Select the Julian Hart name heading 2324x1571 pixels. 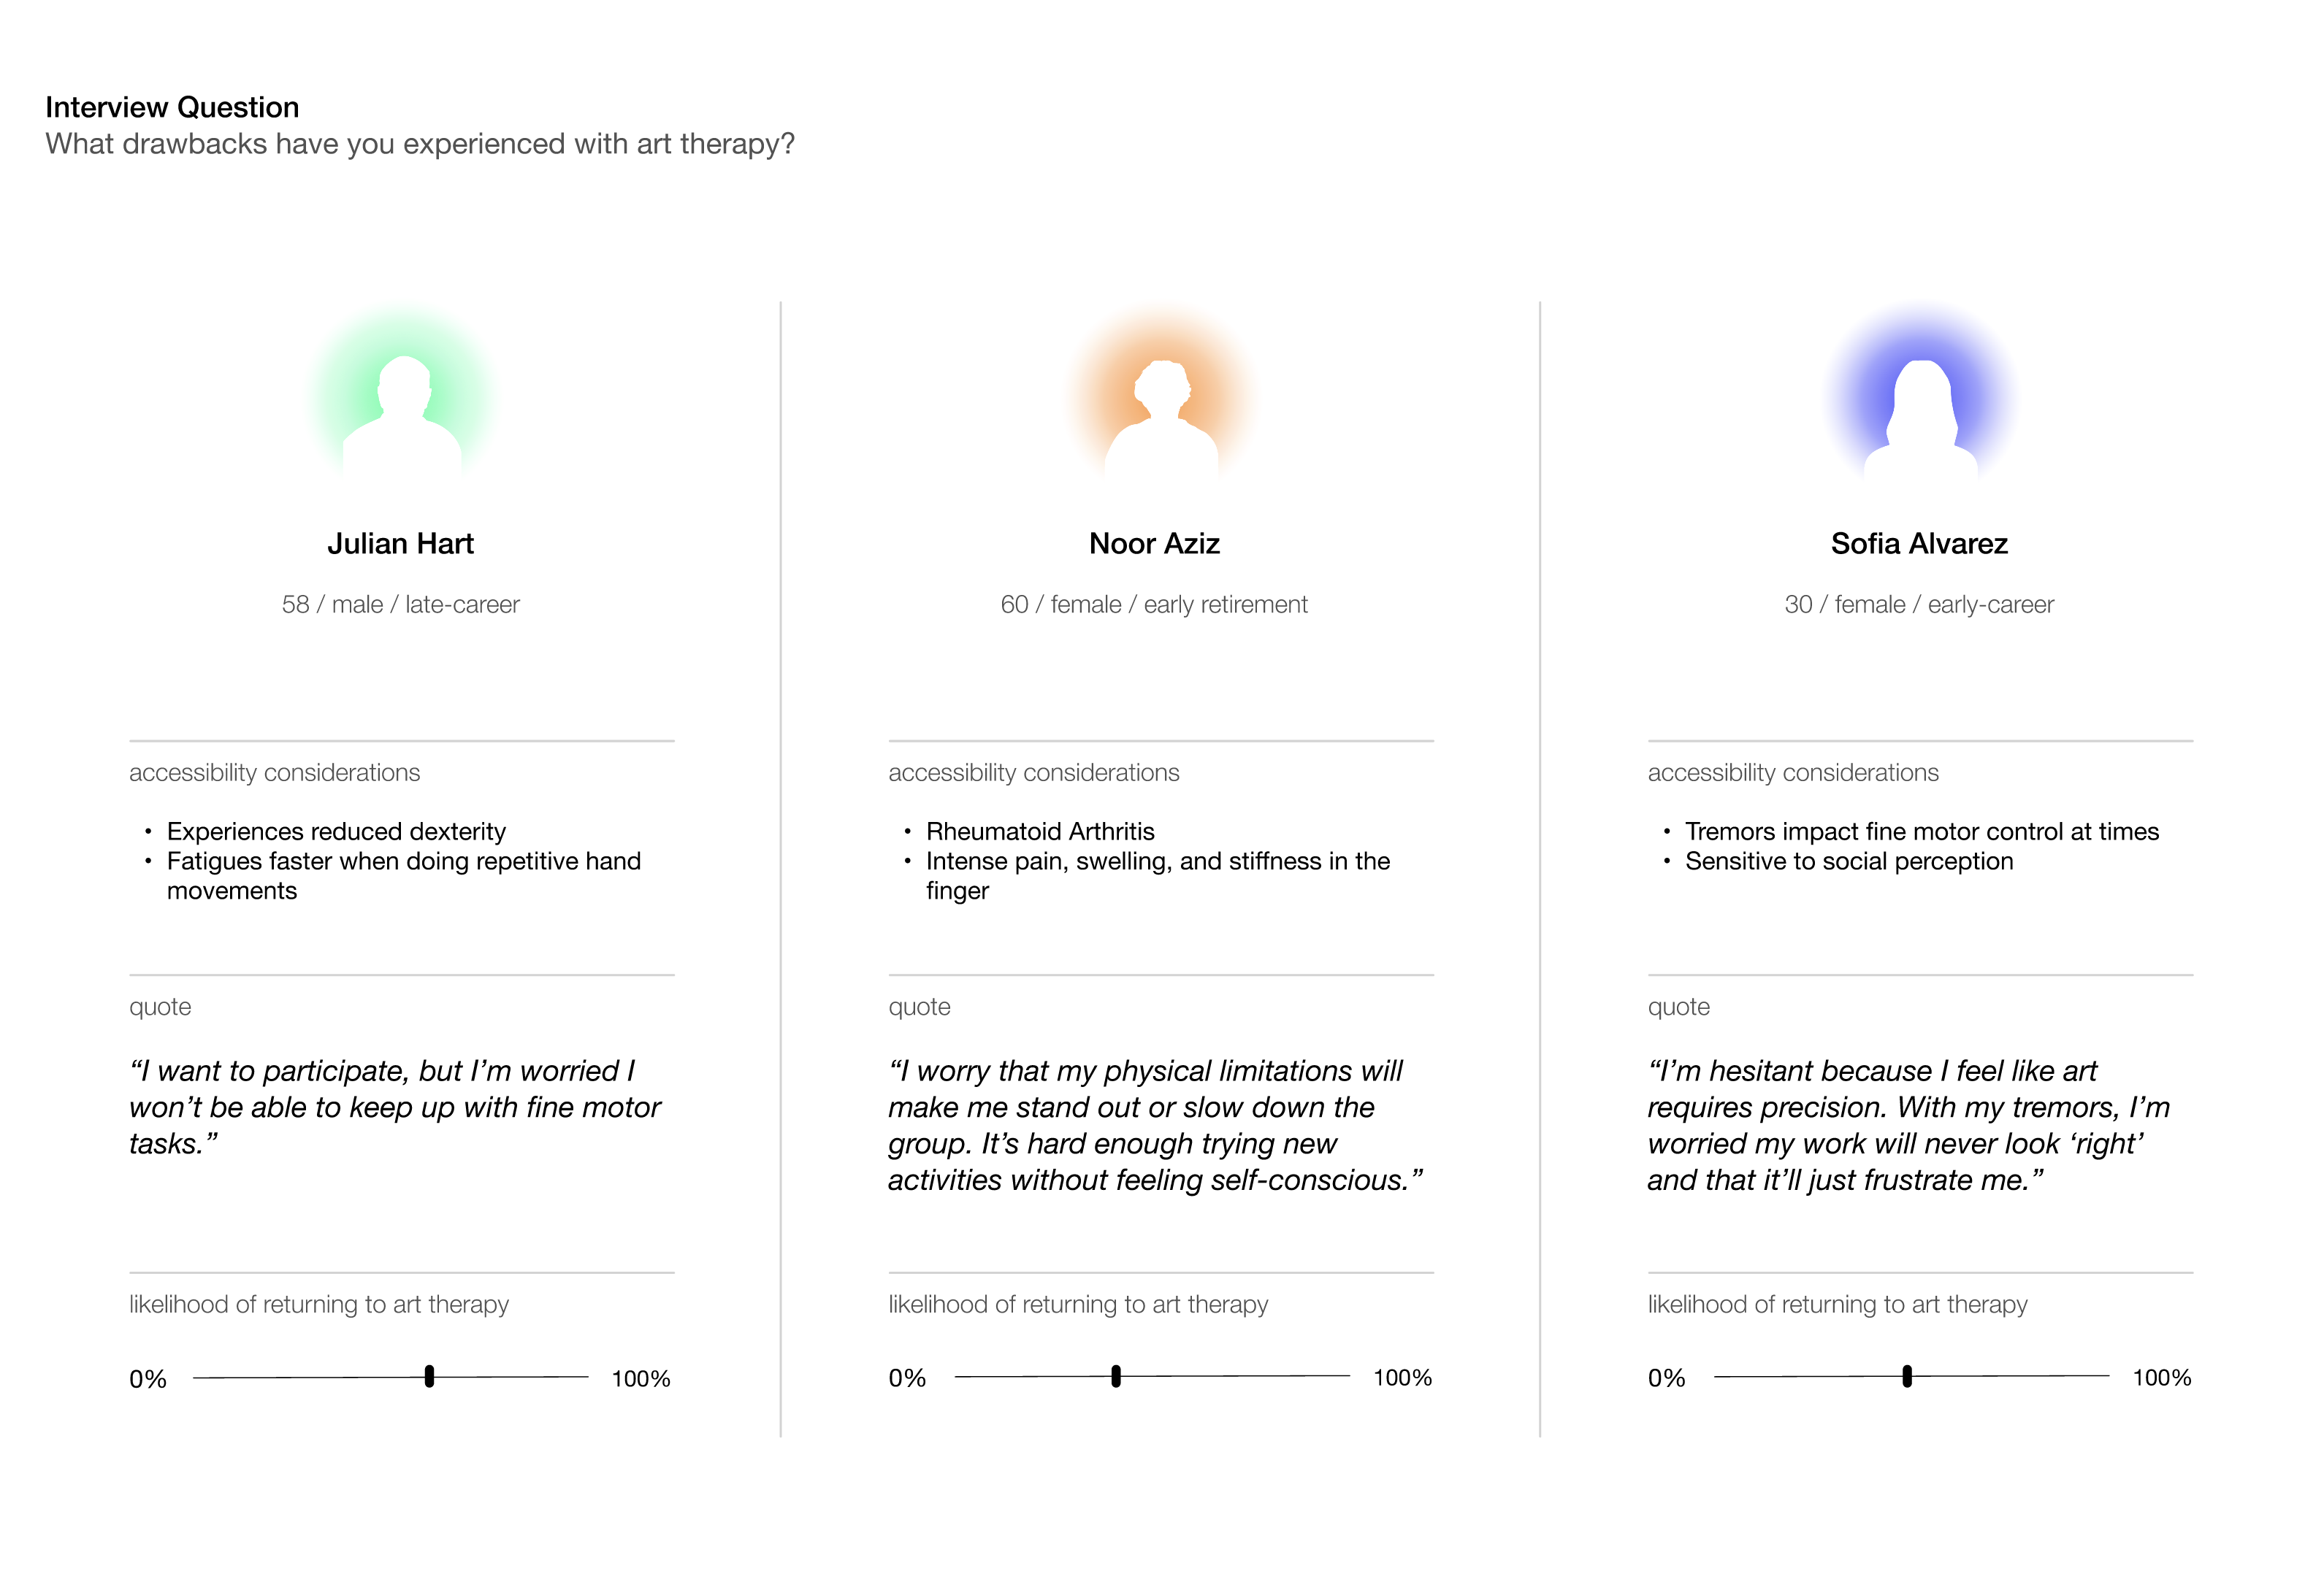[400, 544]
